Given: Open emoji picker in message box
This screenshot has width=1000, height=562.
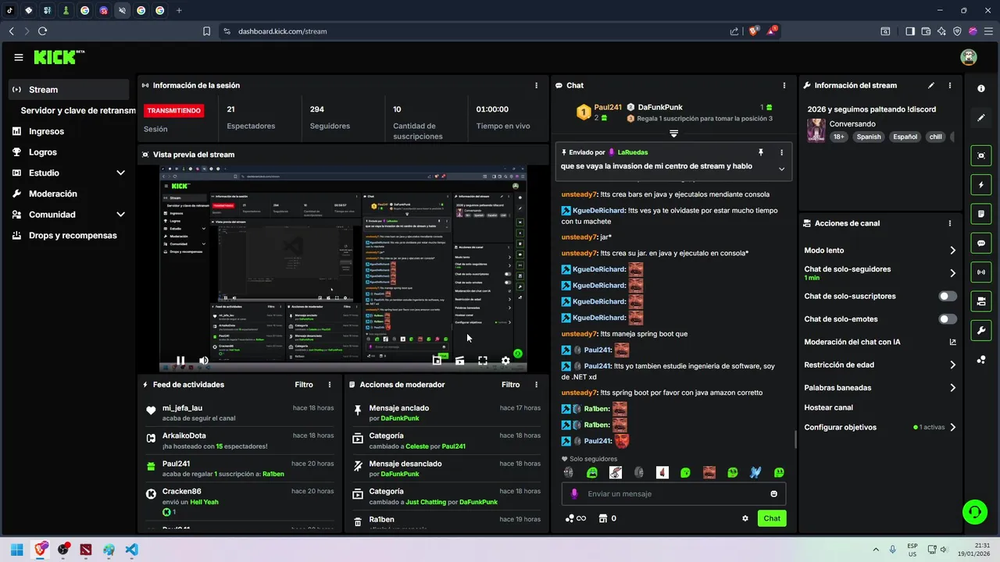Looking at the screenshot, I should (774, 494).
